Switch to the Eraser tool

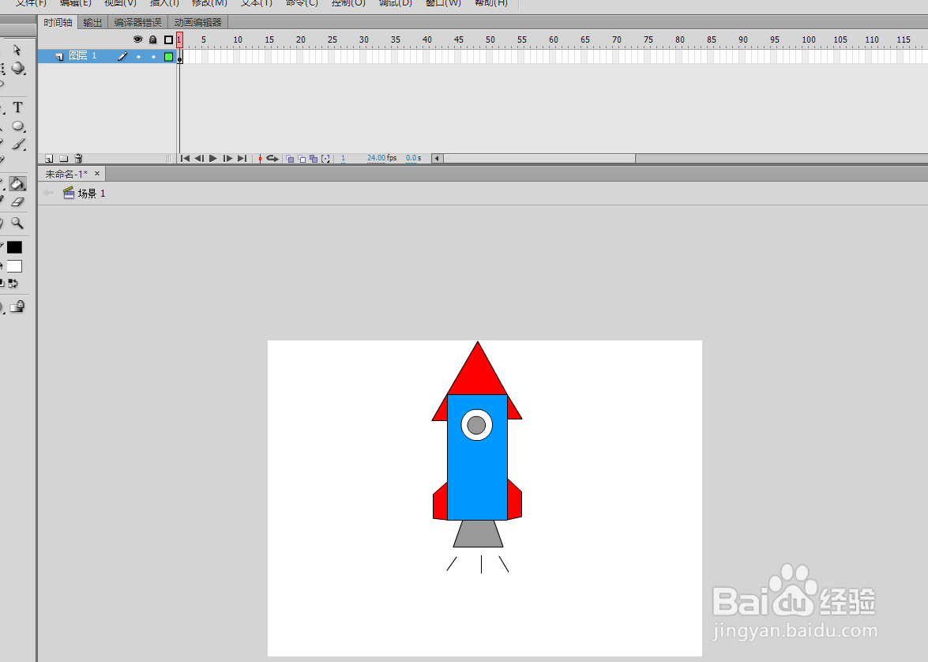tap(17, 202)
